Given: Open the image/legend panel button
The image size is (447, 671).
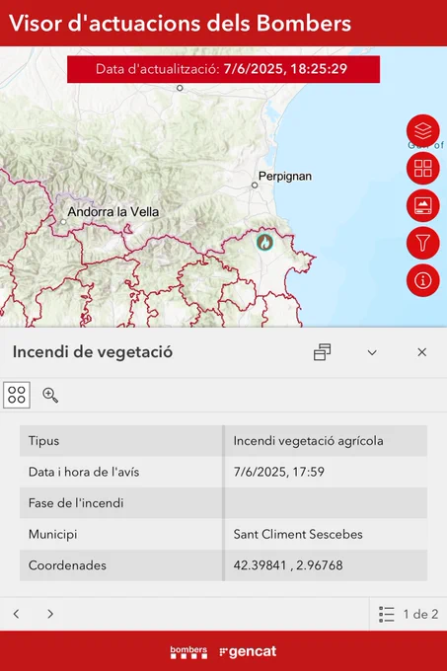Looking at the screenshot, I should 422,205.
